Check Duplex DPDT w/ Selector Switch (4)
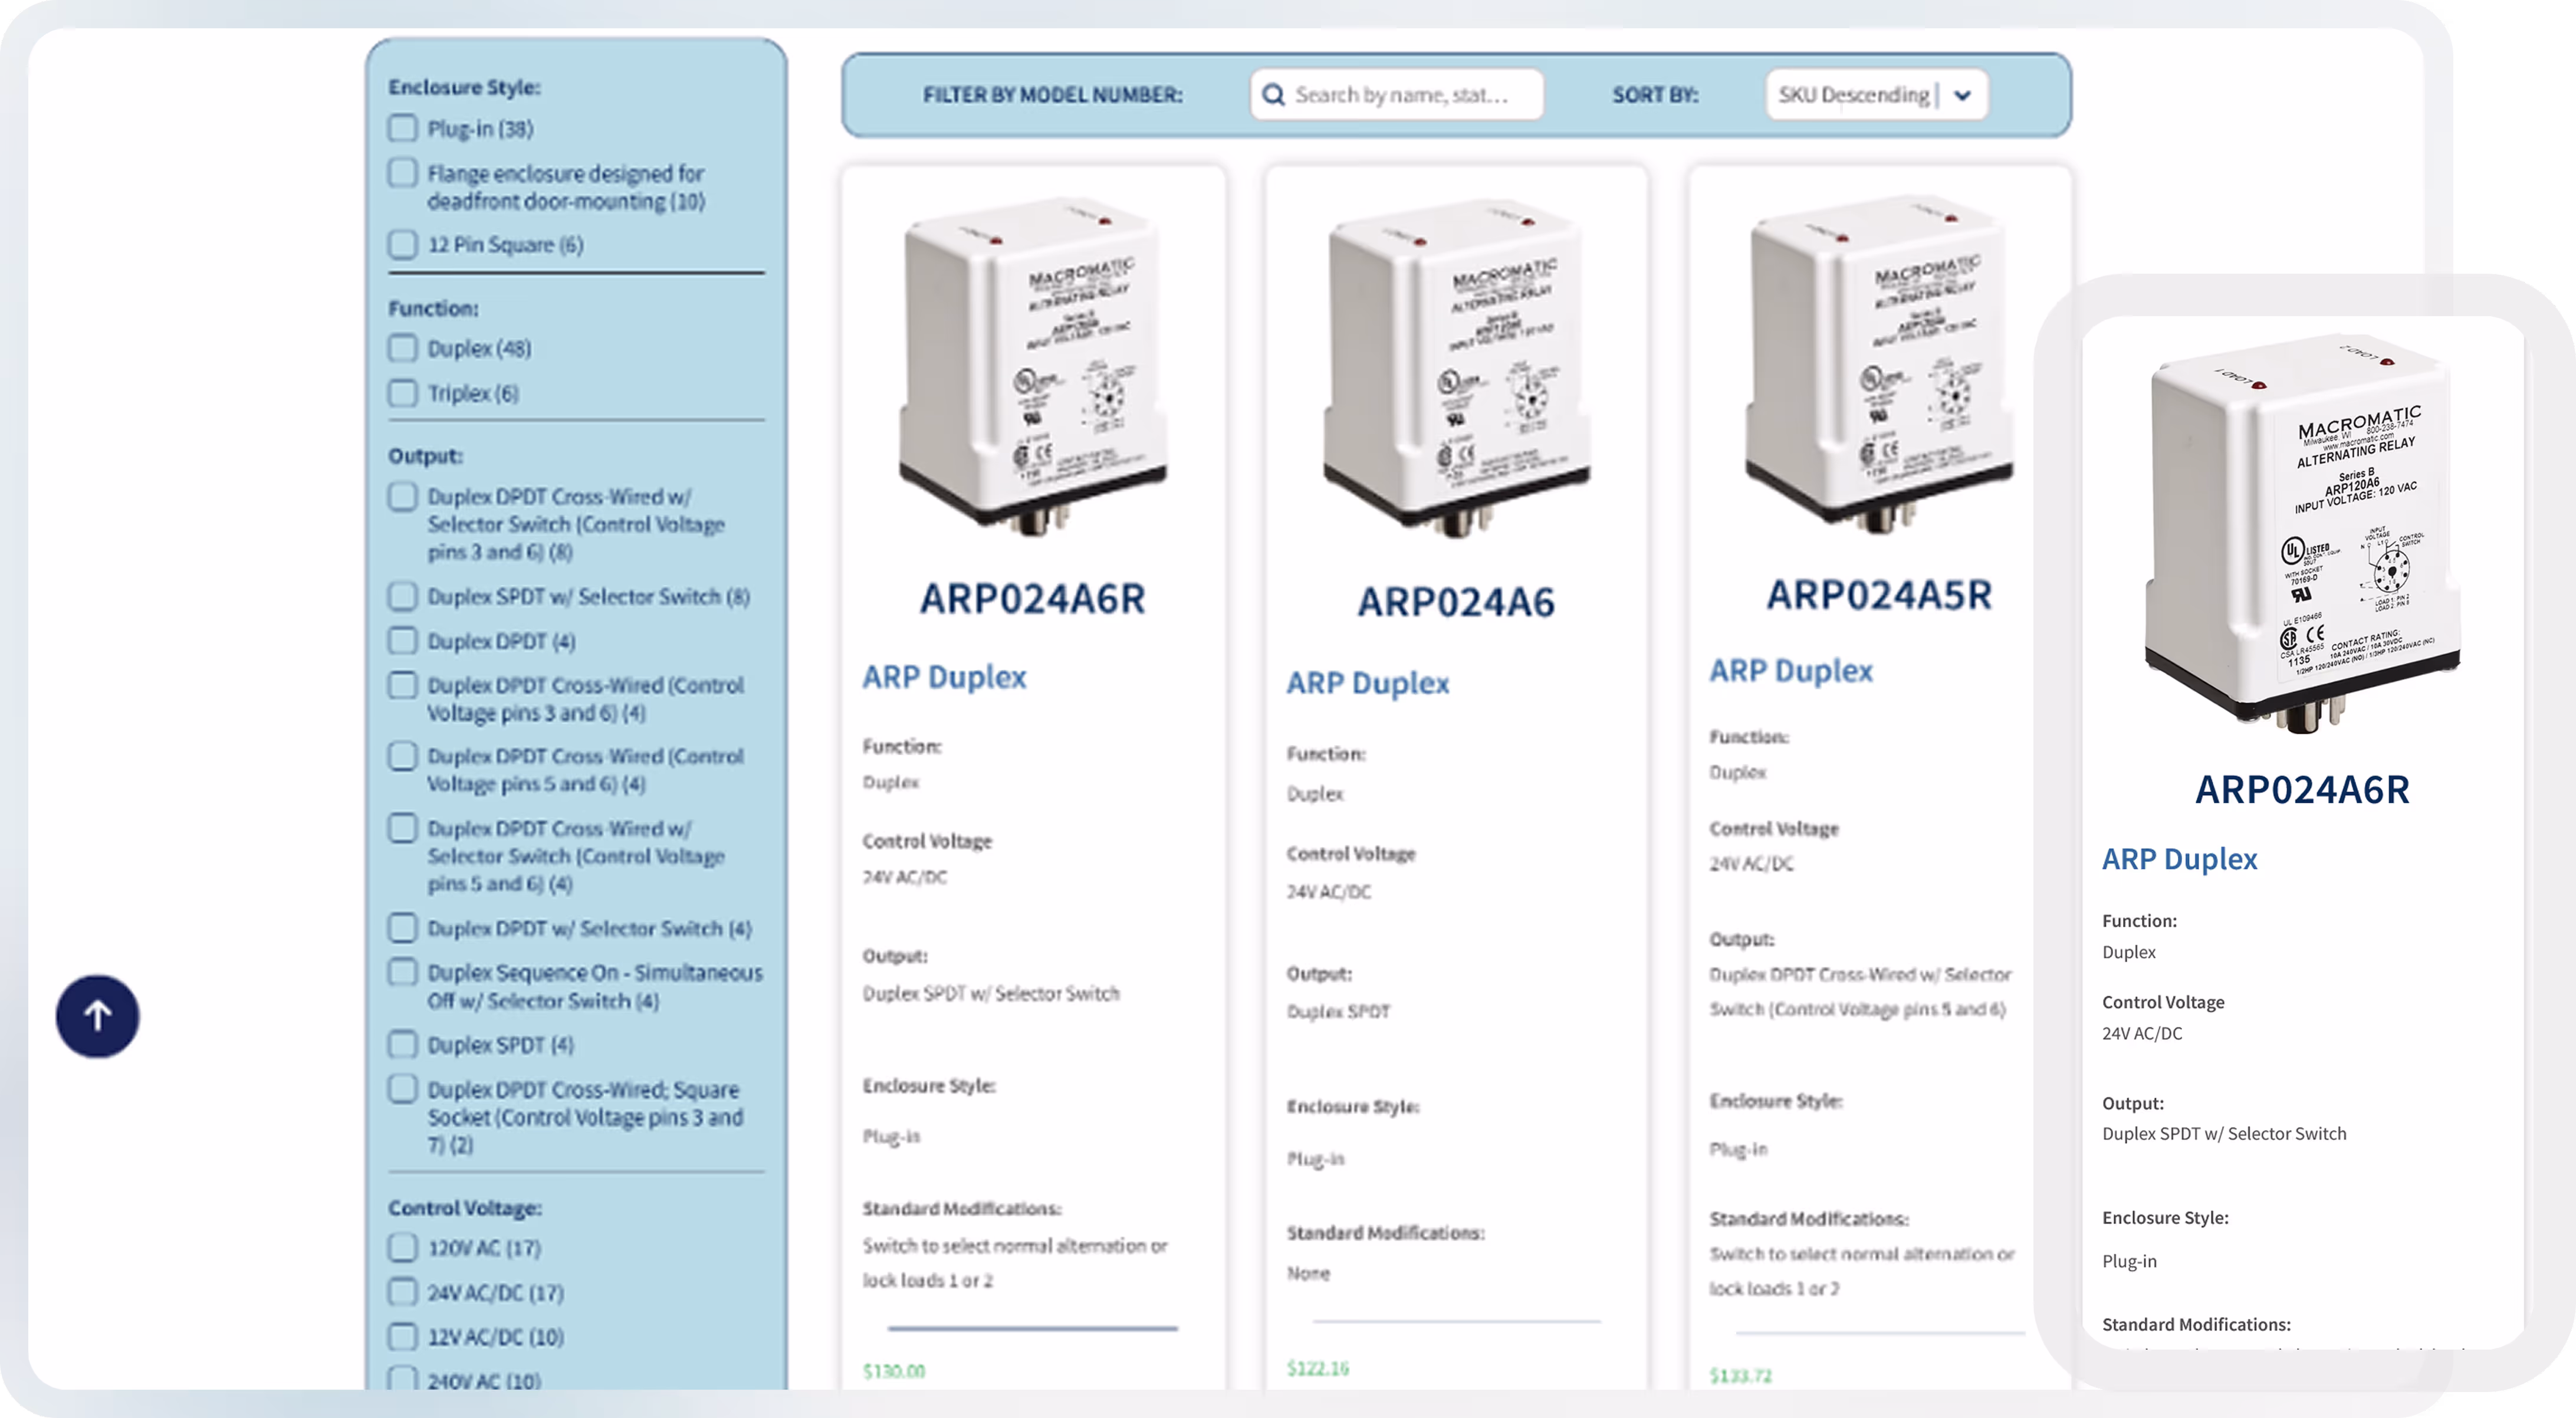Viewport: 2576px width, 1418px height. (x=402, y=928)
